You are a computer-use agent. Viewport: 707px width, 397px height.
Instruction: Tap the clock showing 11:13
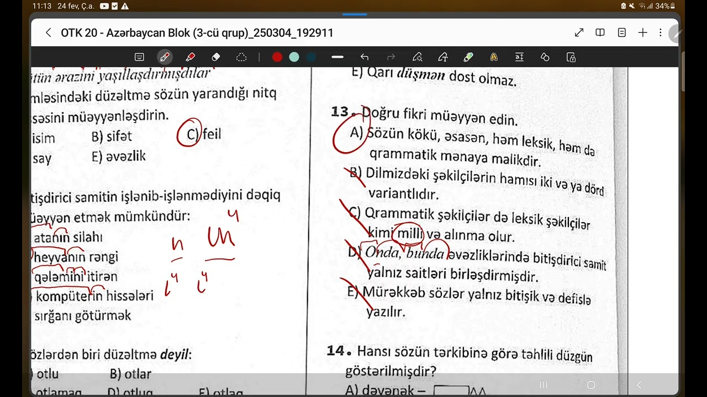pyautogui.click(x=42, y=6)
